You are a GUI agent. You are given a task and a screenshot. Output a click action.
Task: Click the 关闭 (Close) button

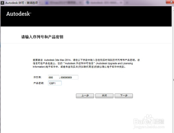click(x=104, y=96)
